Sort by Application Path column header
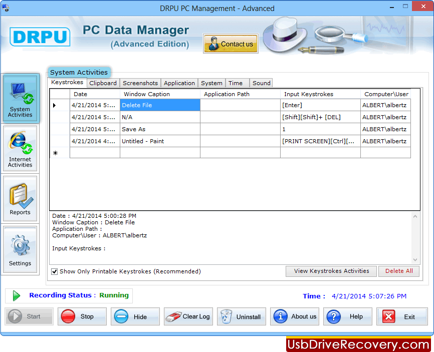This screenshot has width=434, height=352. 240,94
